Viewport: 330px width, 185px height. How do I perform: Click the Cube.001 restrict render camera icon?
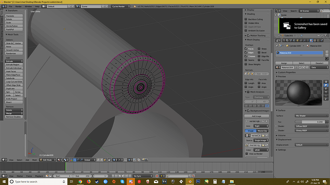[x=325, y=36]
